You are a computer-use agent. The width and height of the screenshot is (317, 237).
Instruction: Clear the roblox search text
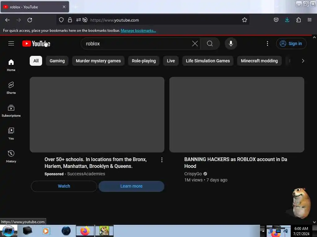(195, 44)
